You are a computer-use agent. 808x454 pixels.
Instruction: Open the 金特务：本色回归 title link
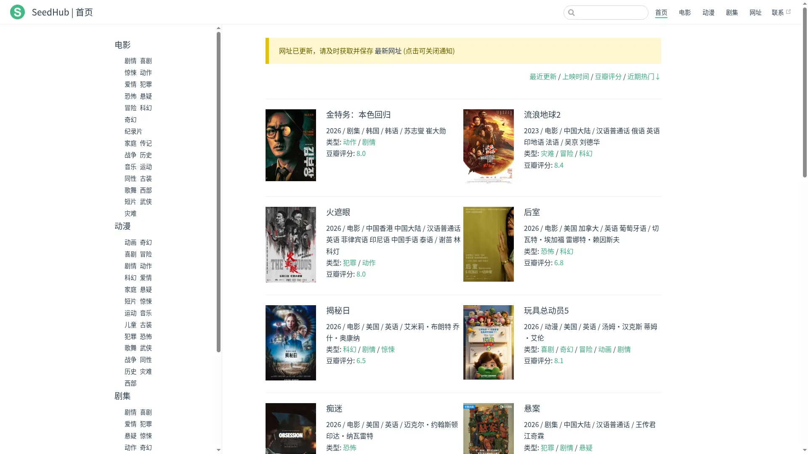click(x=358, y=115)
